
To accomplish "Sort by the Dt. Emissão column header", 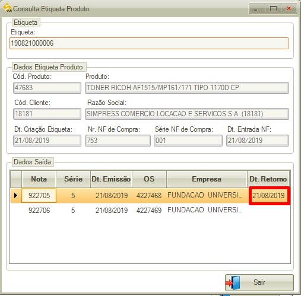I will (x=111, y=179).
